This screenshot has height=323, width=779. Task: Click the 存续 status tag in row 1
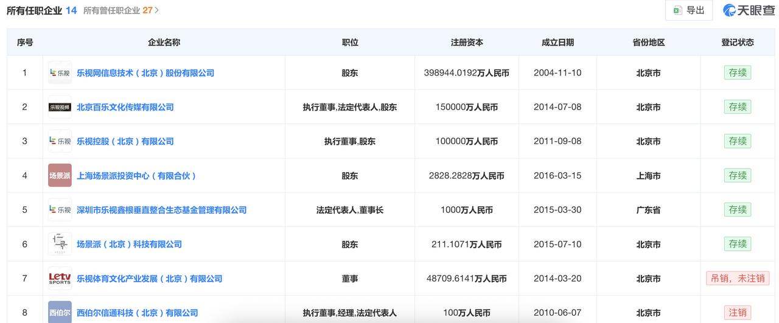click(738, 72)
